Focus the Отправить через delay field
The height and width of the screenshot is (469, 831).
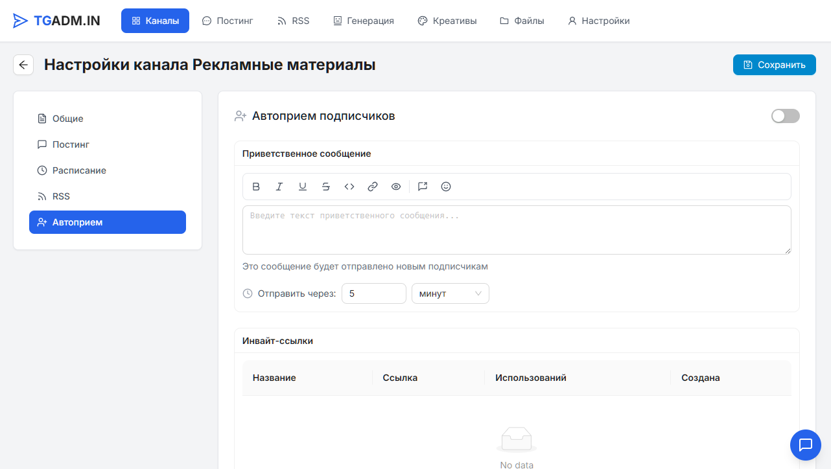click(373, 293)
